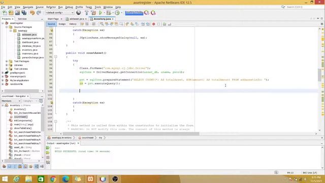Click the find selection magnifier icon in editor toolbar
The height and width of the screenshot is (183, 325).
[102, 24]
